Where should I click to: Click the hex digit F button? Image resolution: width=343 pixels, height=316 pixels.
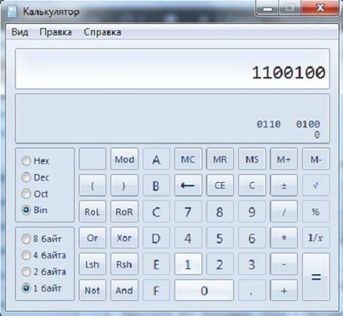[x=156, y=290]
